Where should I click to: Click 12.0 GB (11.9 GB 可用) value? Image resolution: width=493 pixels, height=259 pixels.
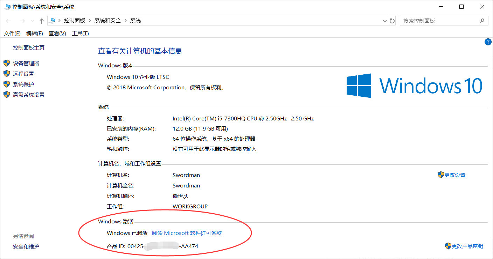pyautogui.click(x=200, y=128)
